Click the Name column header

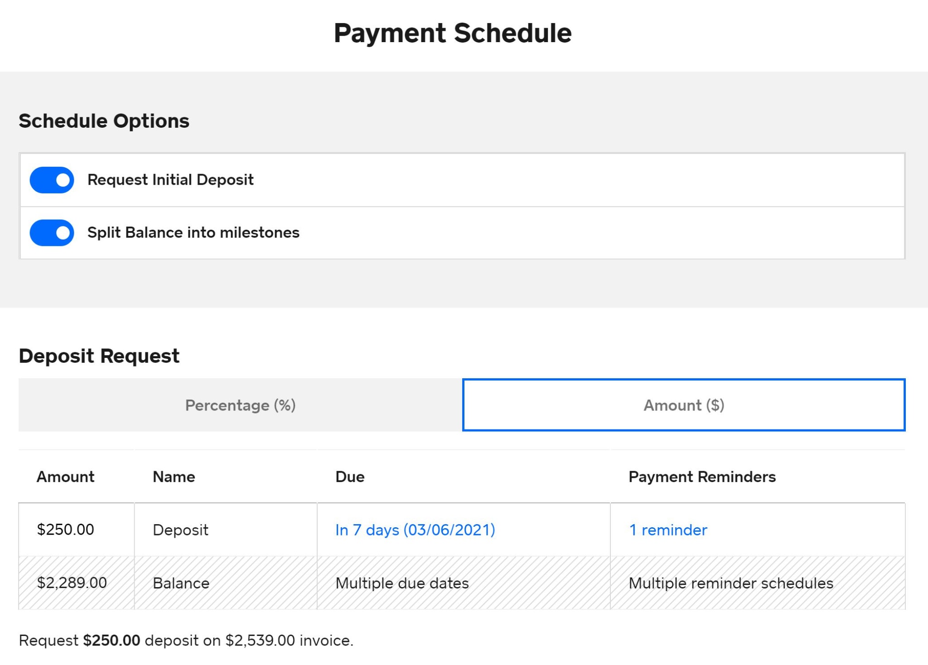coord(174,476)
